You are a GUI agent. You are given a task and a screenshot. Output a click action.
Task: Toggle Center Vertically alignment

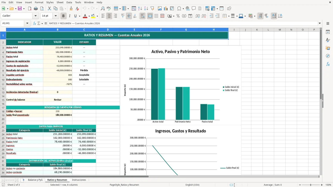tap(129, 16)
